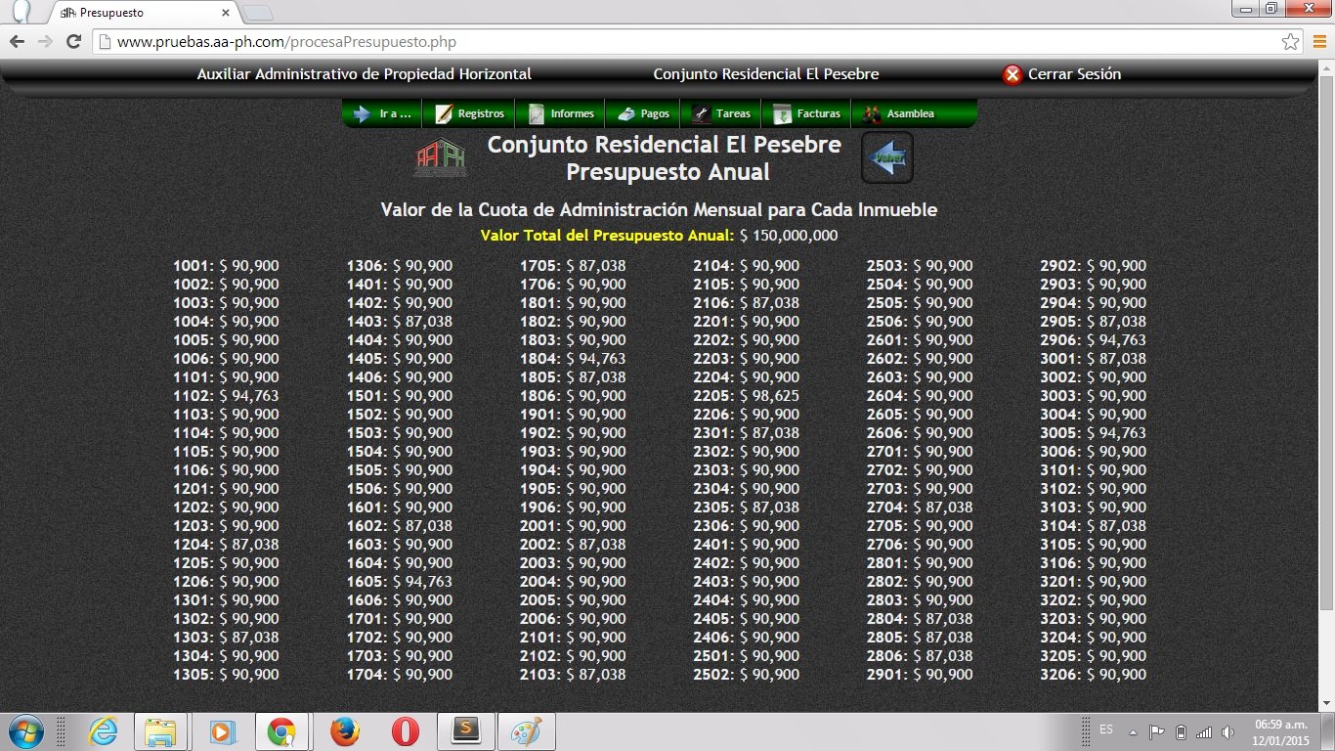
Task: Open the Pagos menu item
Action: pyautogui.click(x=644, y=114)
